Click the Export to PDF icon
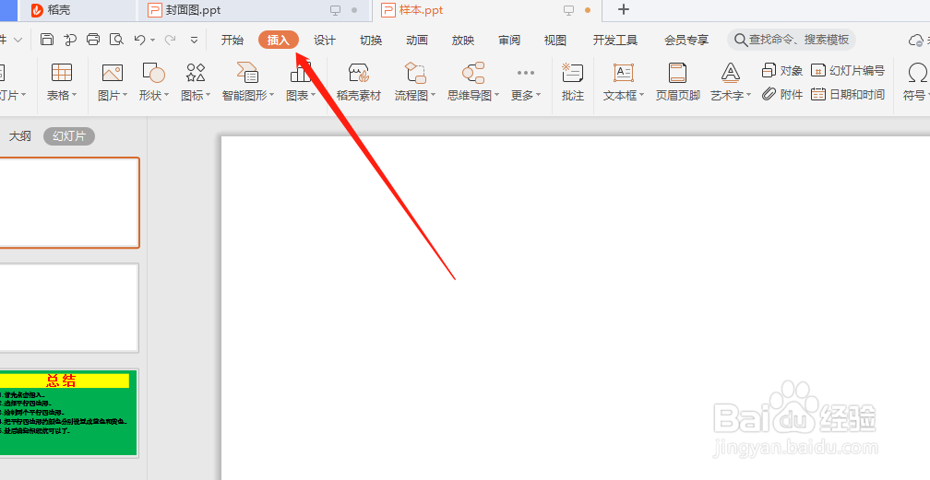This screenshot has width=930, height=480. [x=70, y=40]
